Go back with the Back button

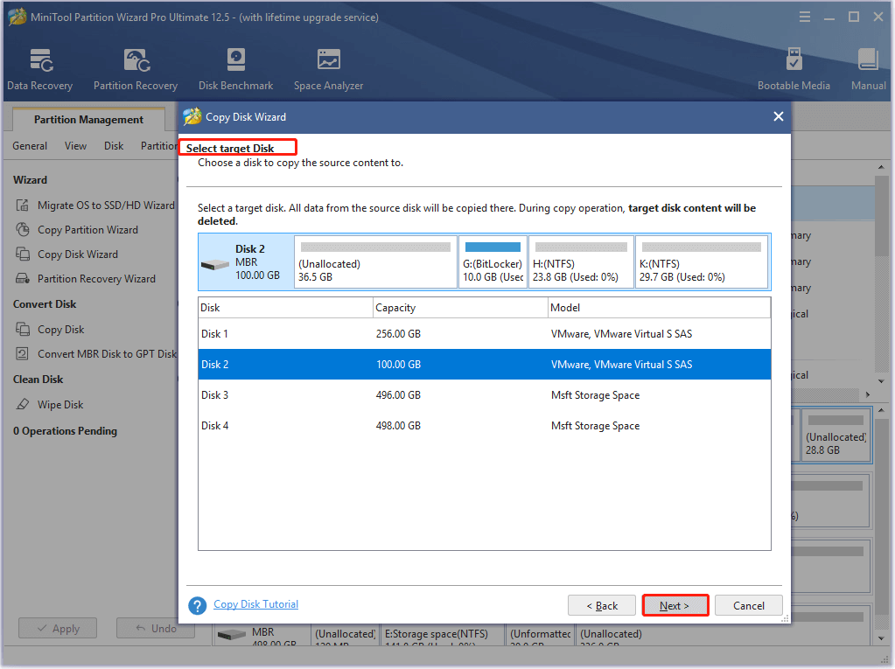pos(602,606)
